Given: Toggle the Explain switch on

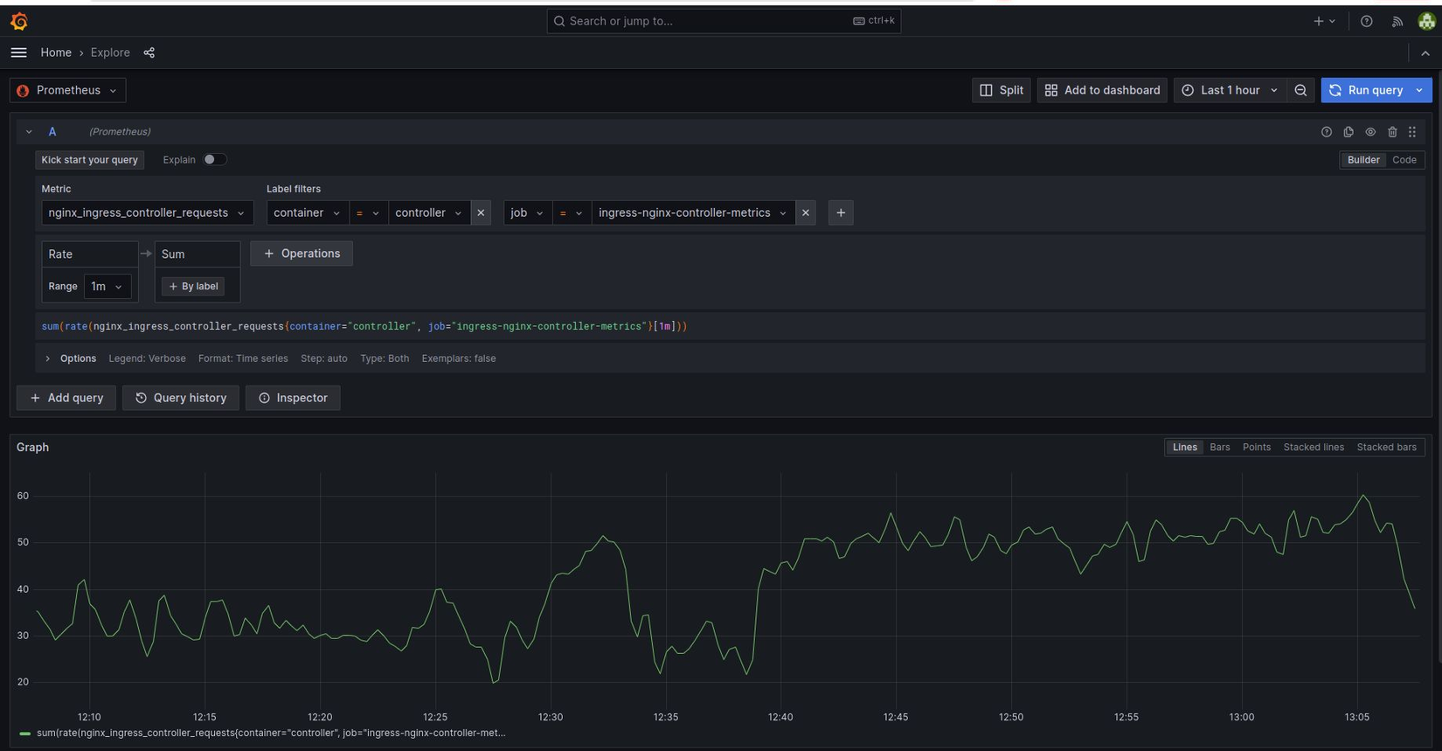Looking at the screenshot, I should point(214,160).
